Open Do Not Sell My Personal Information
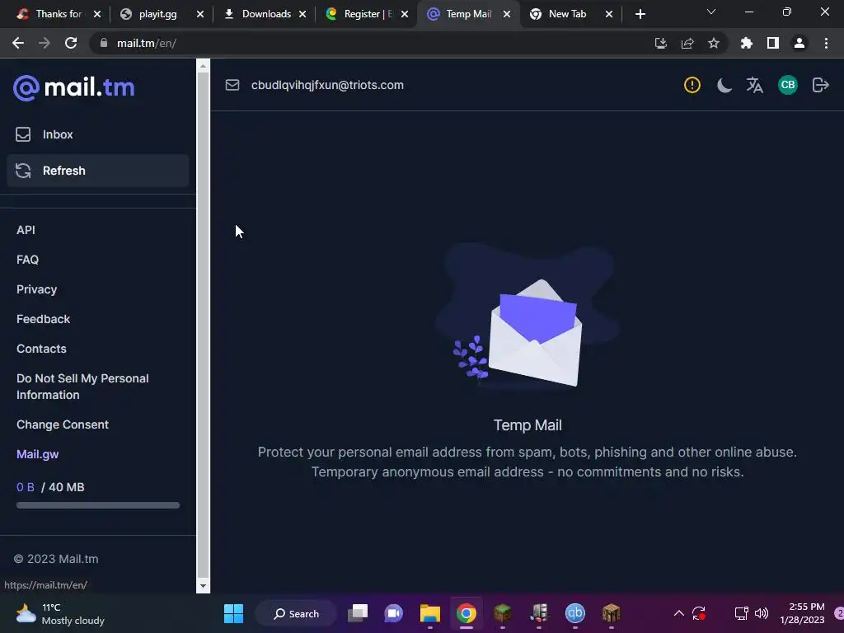The image size is (844, 633). tap(82, 387)
